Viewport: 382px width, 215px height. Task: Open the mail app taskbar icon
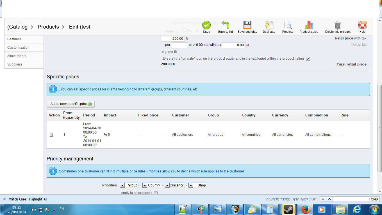[x=253, y=209]
